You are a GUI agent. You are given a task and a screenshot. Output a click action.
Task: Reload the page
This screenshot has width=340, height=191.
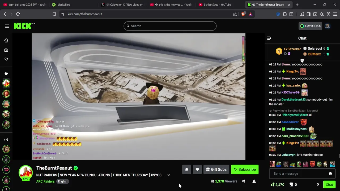(x=18, y=14)
